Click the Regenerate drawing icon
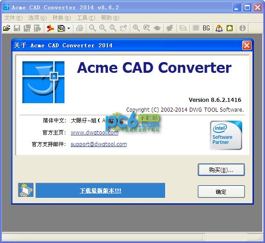Image resolution: width=265 pixels, height=243 pixels. tap(170, 28)
